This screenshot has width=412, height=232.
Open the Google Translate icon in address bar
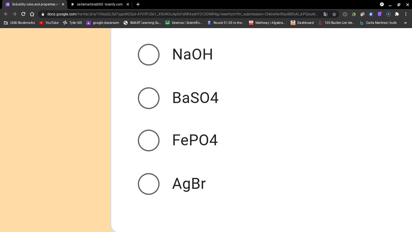coord(325,14)
